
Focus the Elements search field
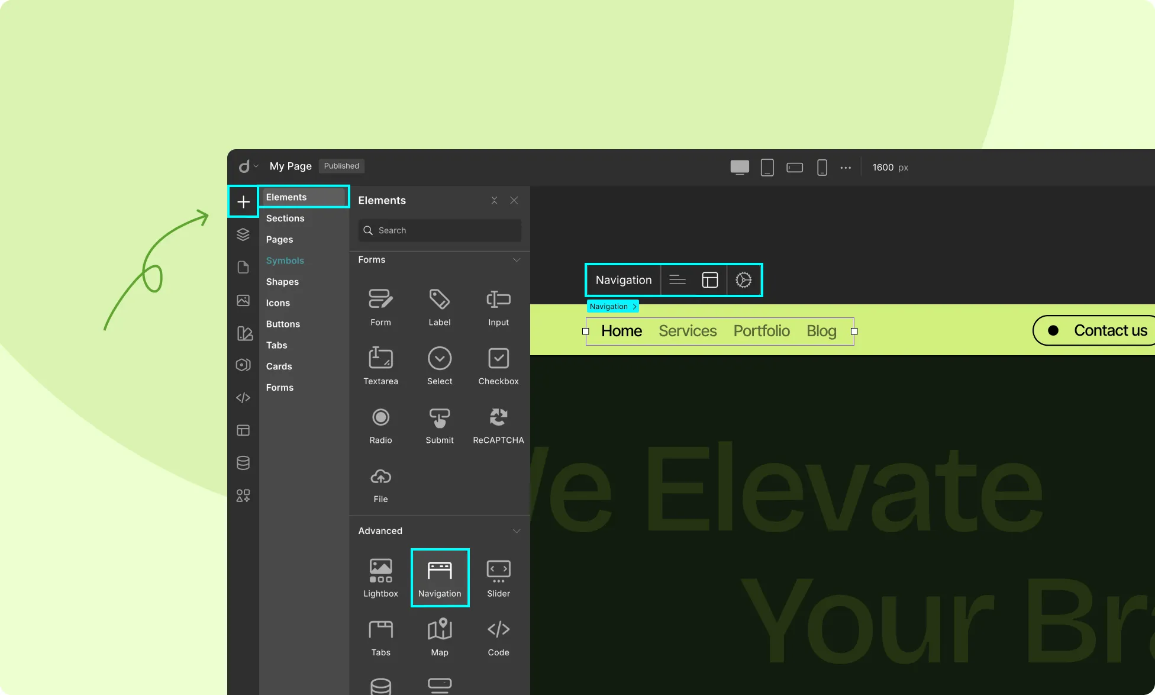(440, 230)
